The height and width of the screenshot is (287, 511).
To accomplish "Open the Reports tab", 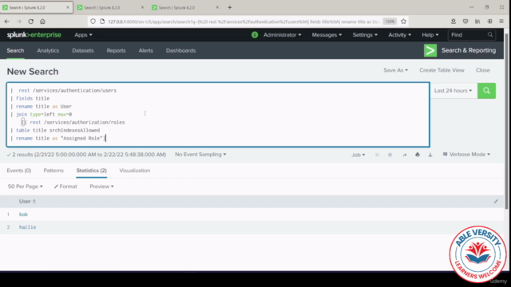I will tap(116, 50).
